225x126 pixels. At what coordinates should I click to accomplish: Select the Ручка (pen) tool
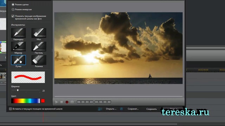(x=18, y=60)
